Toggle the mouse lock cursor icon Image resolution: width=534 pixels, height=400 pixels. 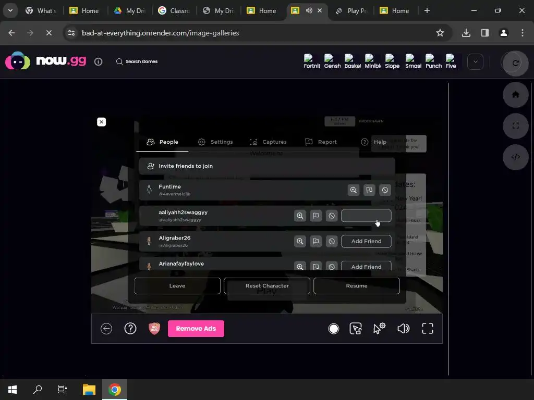coord(356,329)
